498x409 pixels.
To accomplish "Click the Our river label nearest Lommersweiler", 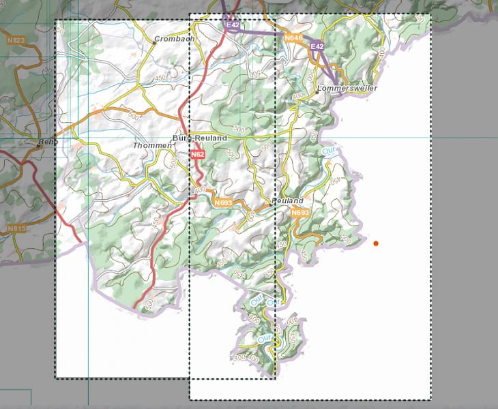I will click(330, 149).
